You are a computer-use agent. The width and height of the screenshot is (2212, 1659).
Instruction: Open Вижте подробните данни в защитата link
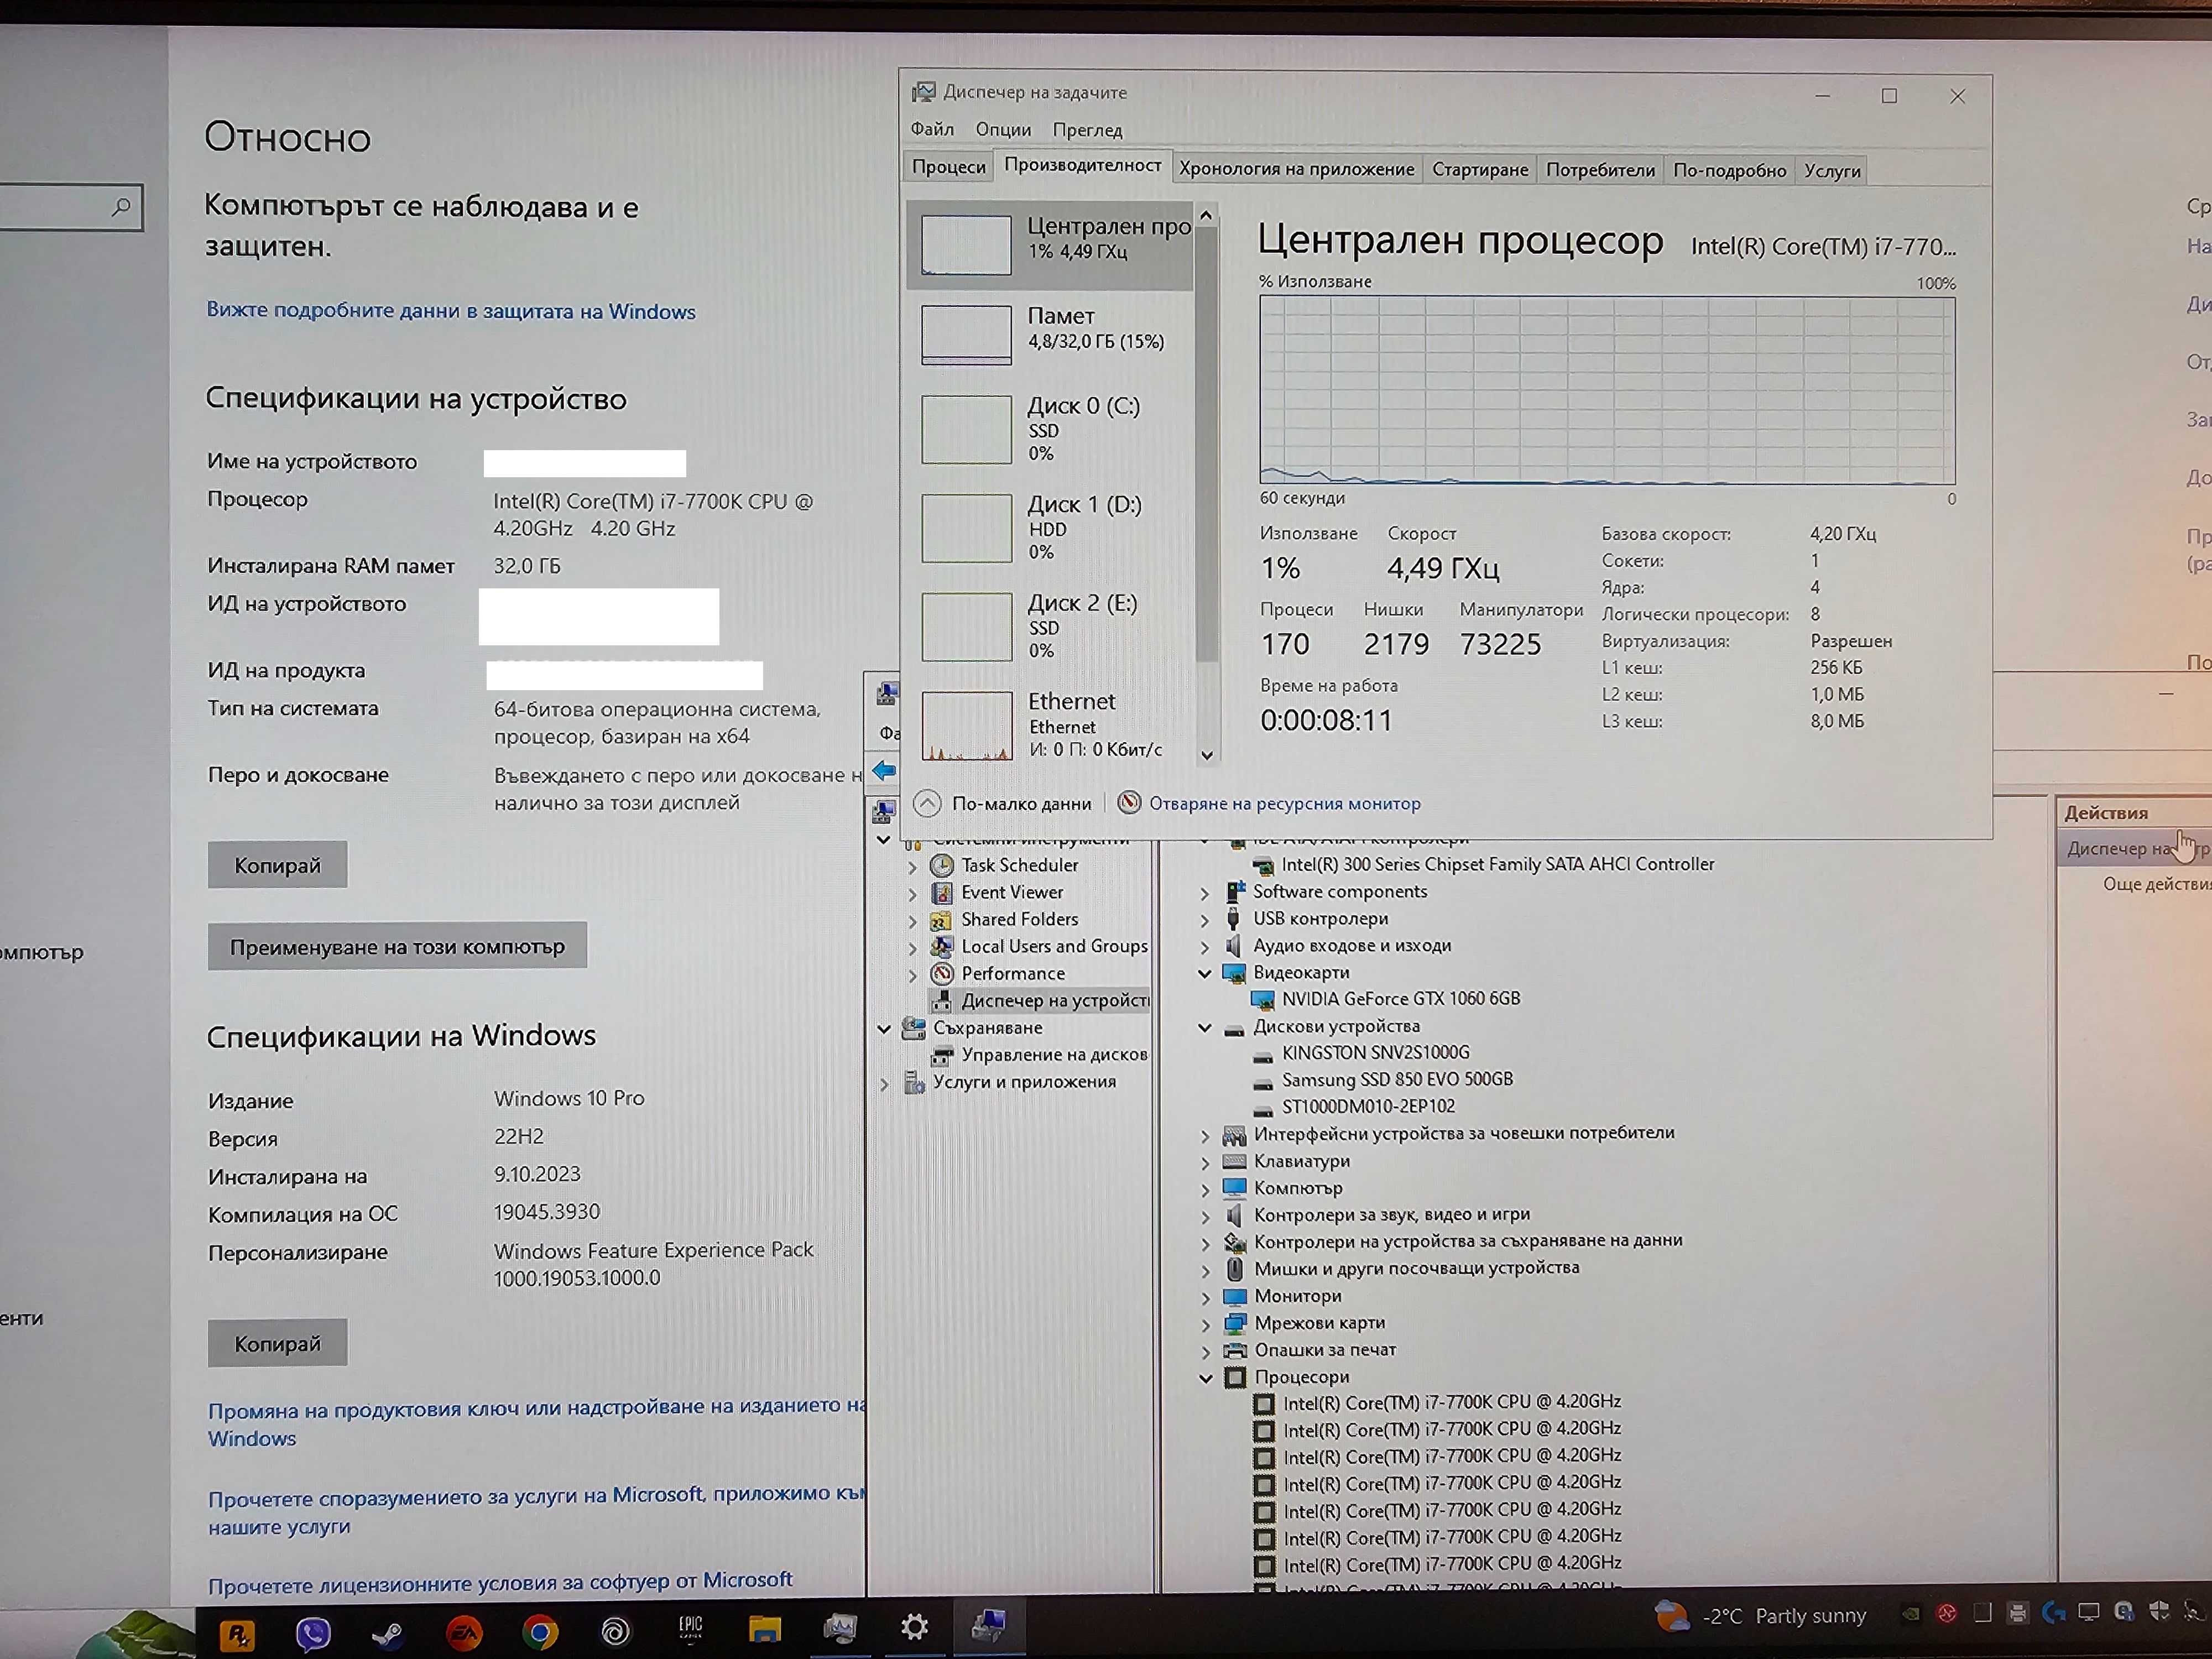click(x=450, y=311)
